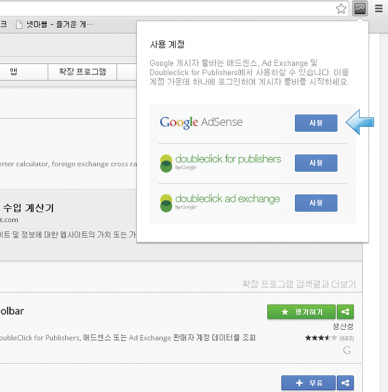Open the Publisher Toolbar extension icon

(360, 9)
